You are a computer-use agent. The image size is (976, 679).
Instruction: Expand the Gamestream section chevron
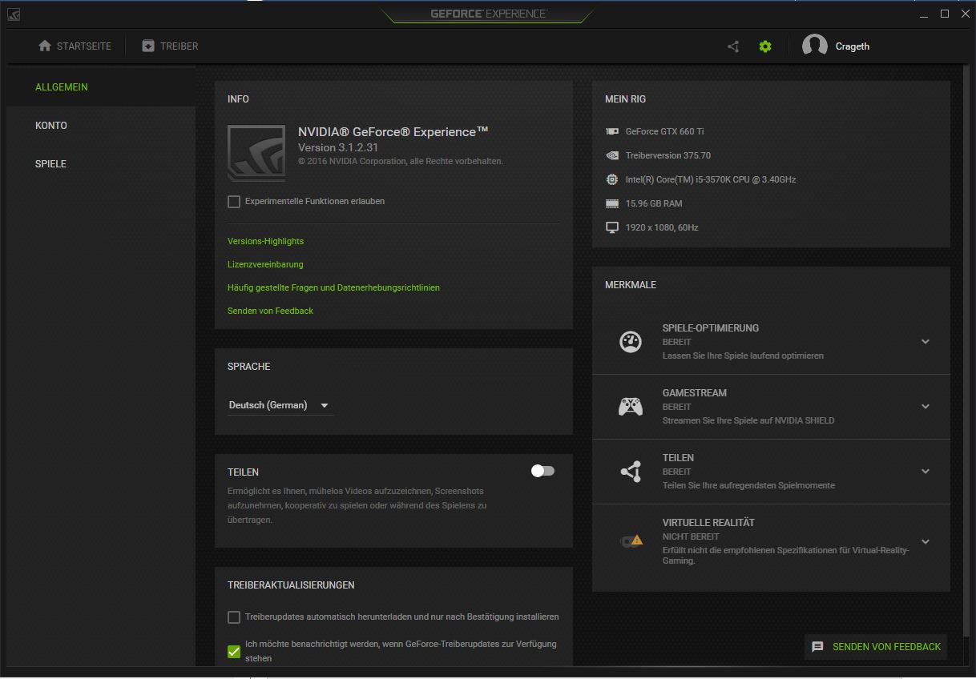tap(926, 406)
